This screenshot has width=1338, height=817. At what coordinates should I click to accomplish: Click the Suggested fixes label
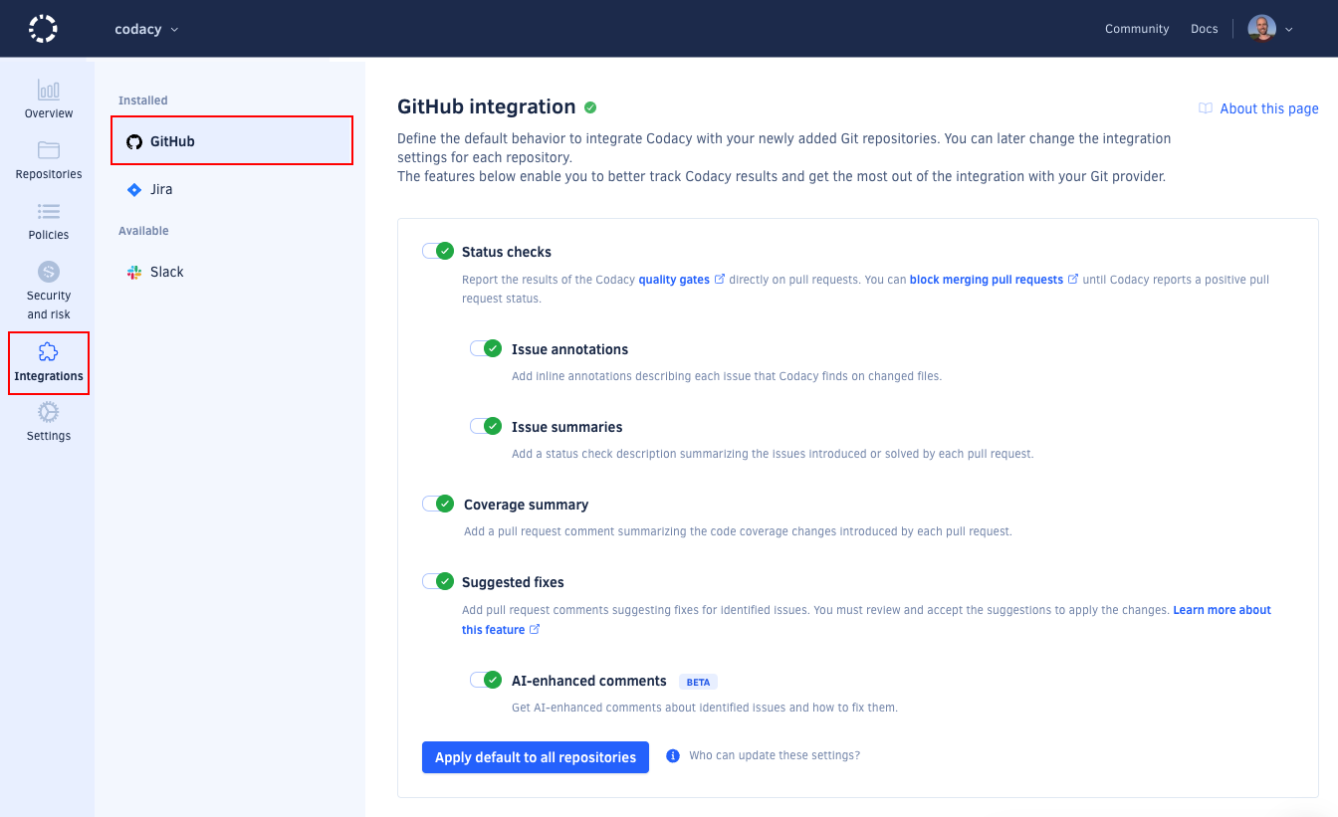pyautogui.click(x=513, y=582)
